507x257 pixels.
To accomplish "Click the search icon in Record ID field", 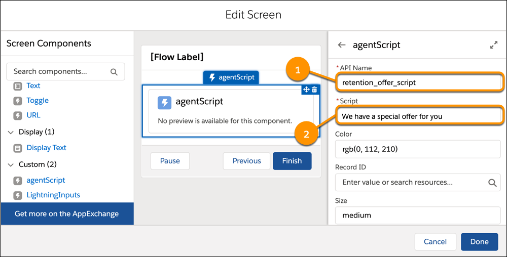I will tap(492, 183).
